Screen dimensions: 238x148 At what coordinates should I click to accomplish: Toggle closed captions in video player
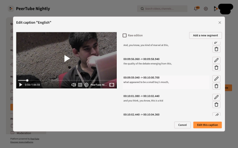point(80,85)
